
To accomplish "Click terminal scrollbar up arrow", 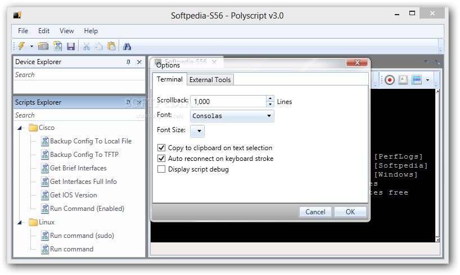I will click(438, 92).
